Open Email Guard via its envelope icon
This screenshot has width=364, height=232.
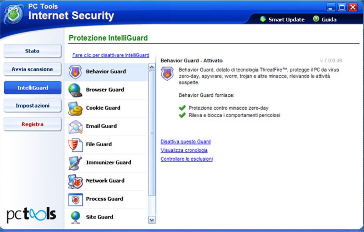[x=75, y=127]
